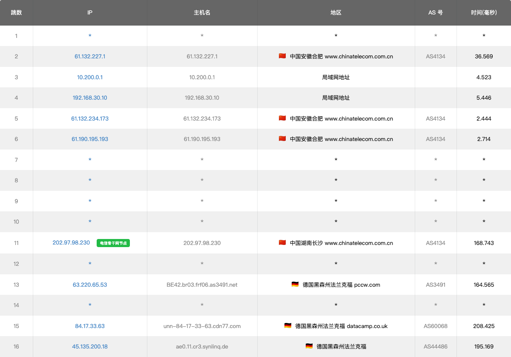
Task: Click the German flag in hop 16 row
Action: click(309, 346)
